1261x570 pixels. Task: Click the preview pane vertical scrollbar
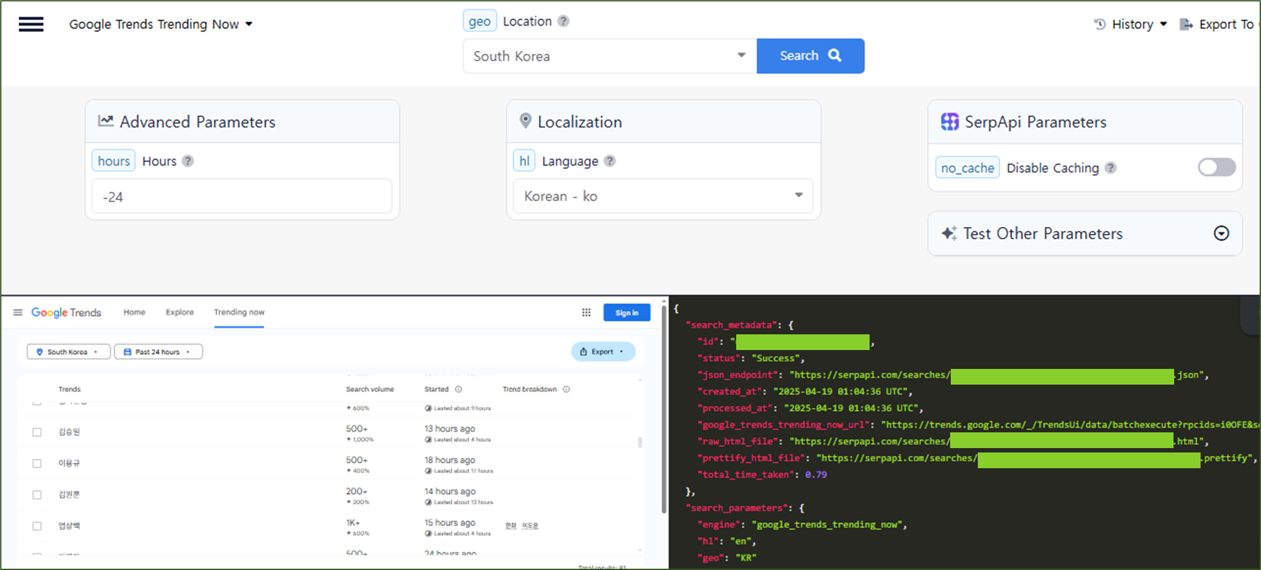[x=664, y=408]
